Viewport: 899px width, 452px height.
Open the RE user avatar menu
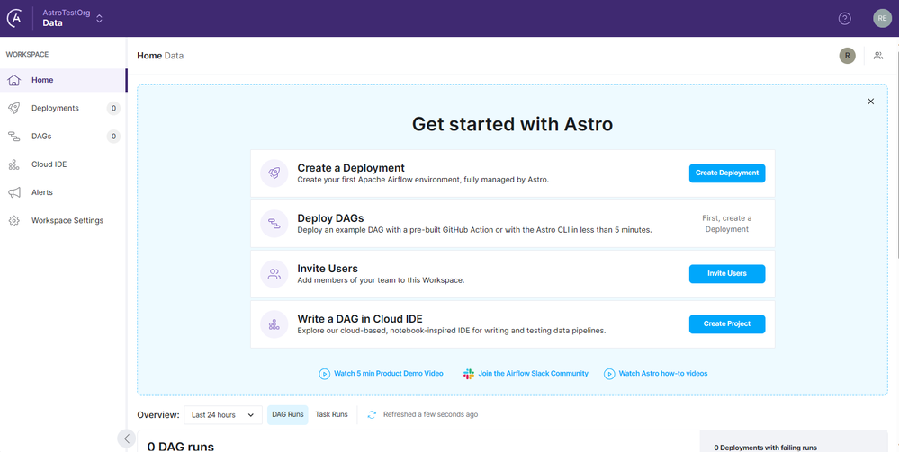(883, 18)
